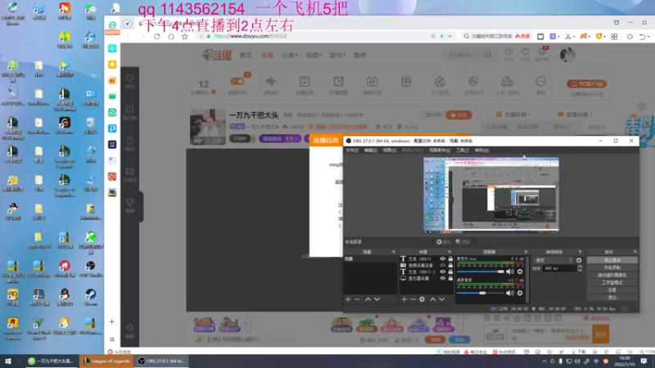655x368 pixels.
Task: Add a new scene with plus icon
Action: (348, 299)
